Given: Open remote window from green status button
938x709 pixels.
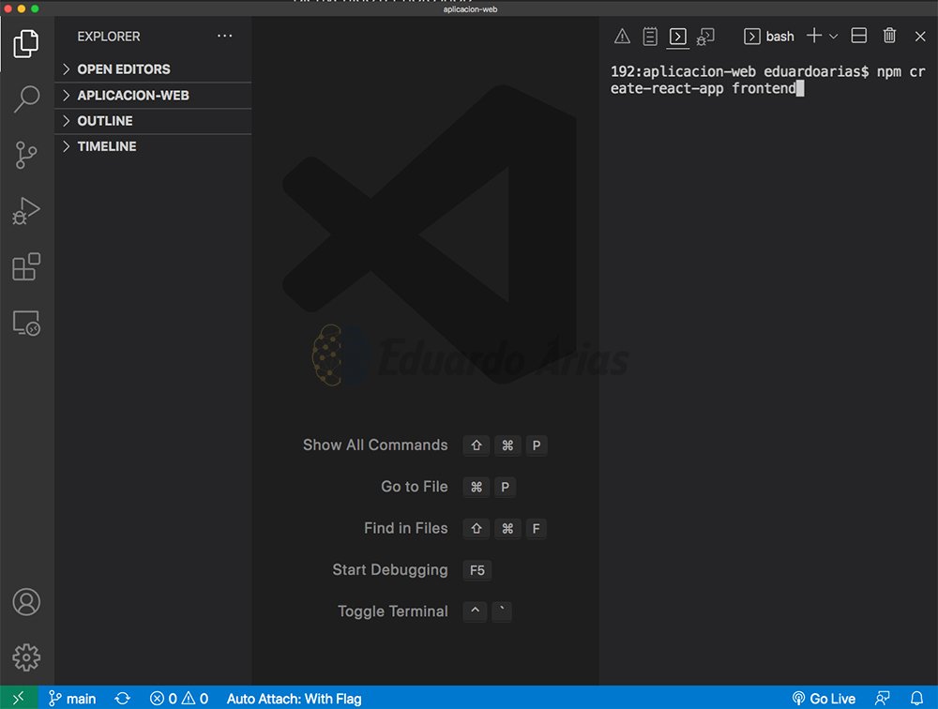Looking at the screenshot, I should tap(19, 698).
